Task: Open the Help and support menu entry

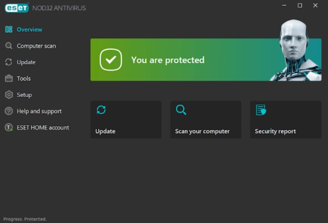Action: [x=39, y=111]
